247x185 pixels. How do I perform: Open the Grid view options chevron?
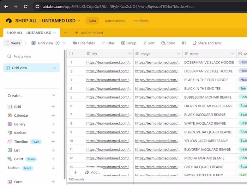[64, 43]
